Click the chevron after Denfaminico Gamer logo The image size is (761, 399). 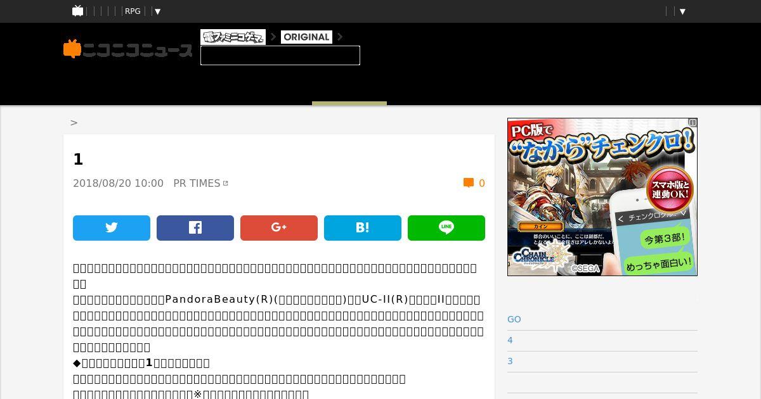point(273,37)
